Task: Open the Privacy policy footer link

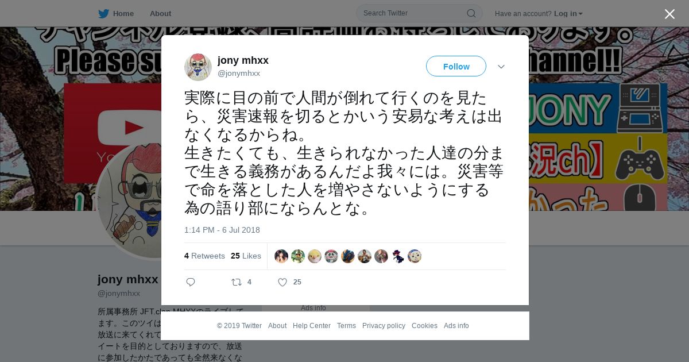Action: tap(384, 326)
